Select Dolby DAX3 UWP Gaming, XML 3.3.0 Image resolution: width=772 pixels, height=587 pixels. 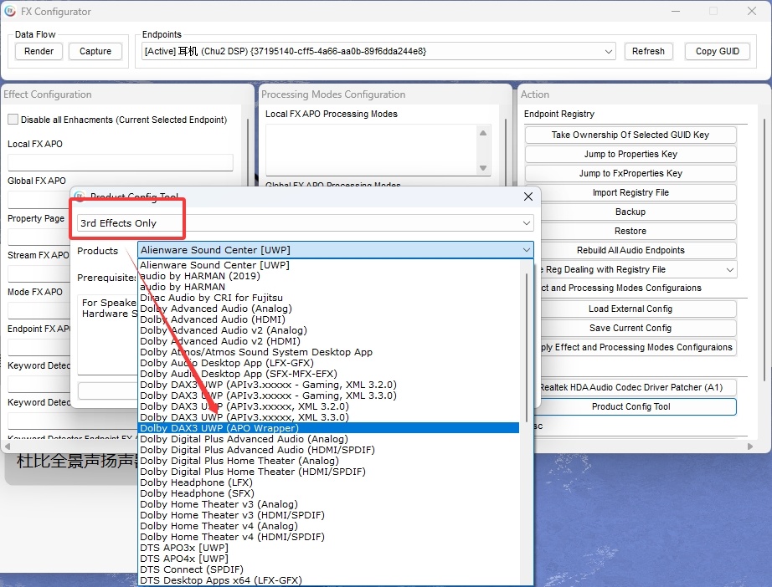coord(329,396)
